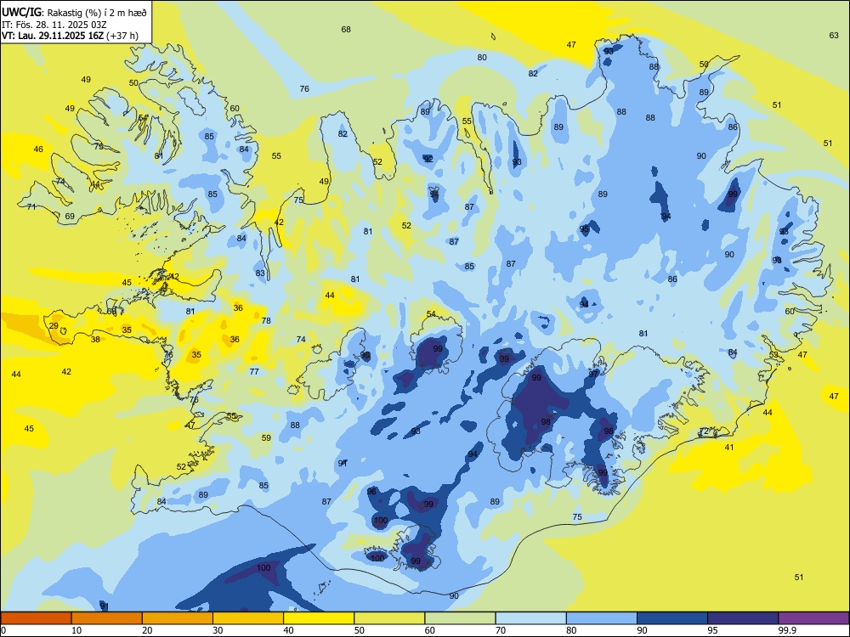Click the humidity value '63' on the map
This screenshot has height=637, width=850.
834,35
